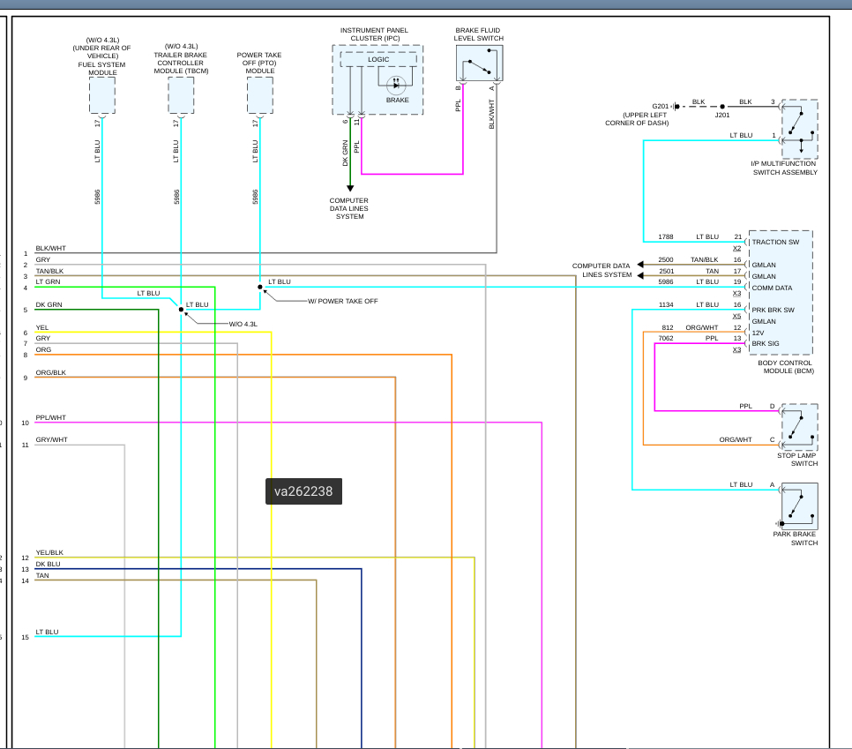This screenshot has width=852, height=749.
Task: Click the Power Take Off module box
Action: tap(260, 95)
